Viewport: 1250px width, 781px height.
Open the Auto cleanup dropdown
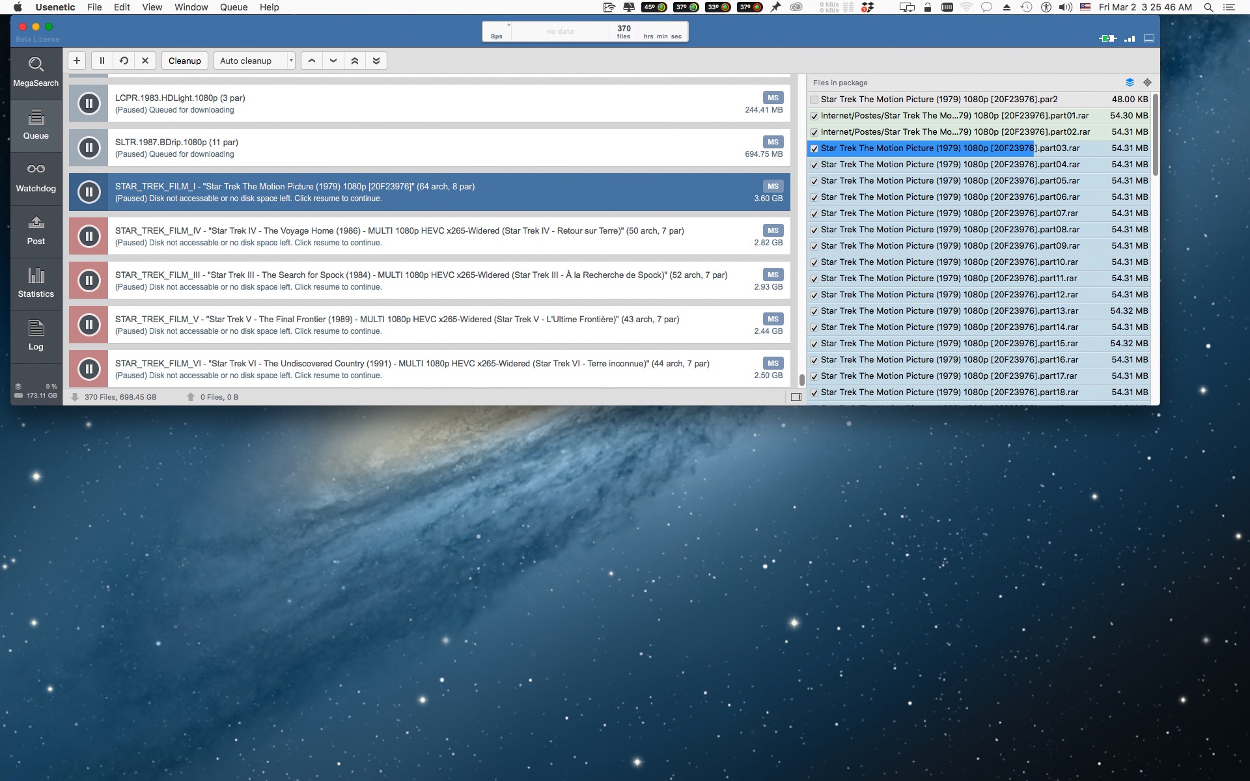coord(254,61)
